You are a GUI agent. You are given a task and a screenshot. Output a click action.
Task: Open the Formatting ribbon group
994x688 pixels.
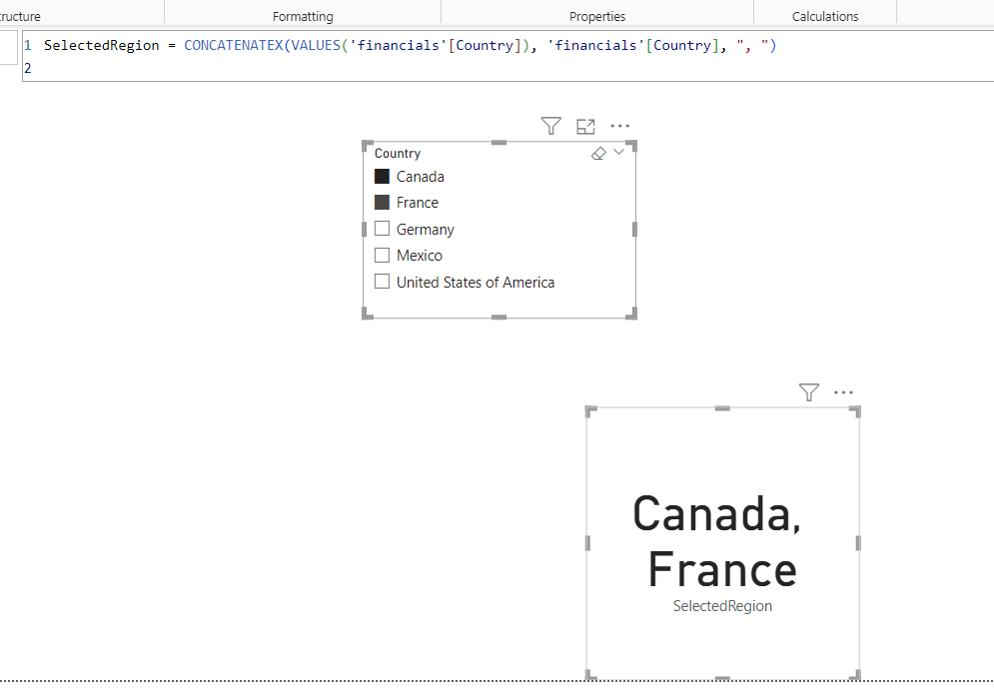click(303, 16)
